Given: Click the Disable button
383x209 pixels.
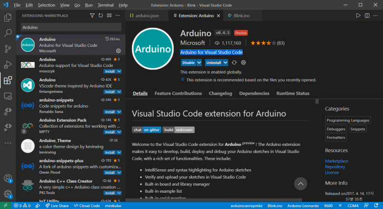Looking at the screenshot, I should pos(189,63).
